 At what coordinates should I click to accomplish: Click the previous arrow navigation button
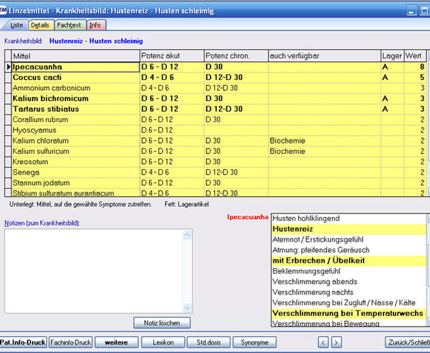point(323,342)
